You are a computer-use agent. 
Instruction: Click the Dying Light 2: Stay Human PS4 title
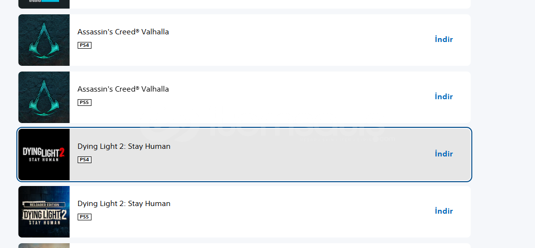[124, 146]
